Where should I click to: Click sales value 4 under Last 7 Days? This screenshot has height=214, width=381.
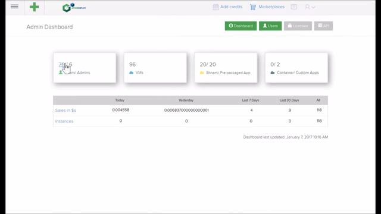pyautogui.click(x=251, y=110)
